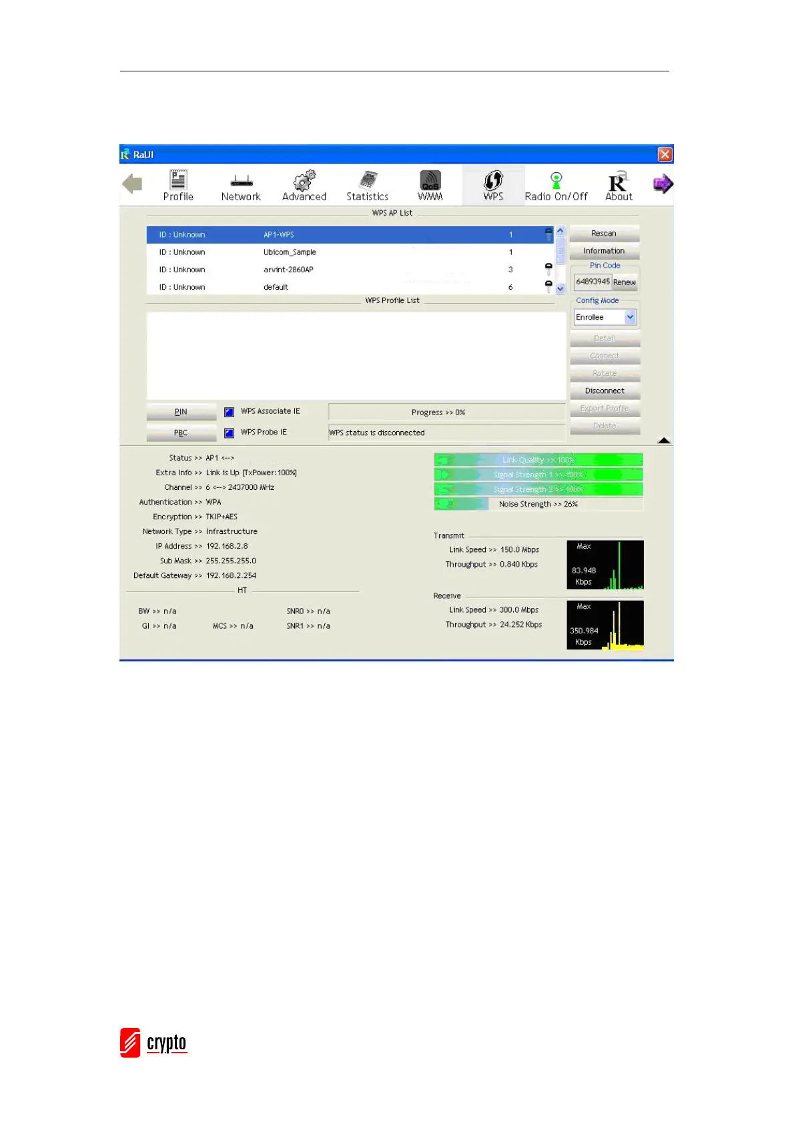Image resolution: width=794 pixels, height=1124 pixels.
Task: Click the Default Gateway value 192.168.2.254
Action: (231, 575)
